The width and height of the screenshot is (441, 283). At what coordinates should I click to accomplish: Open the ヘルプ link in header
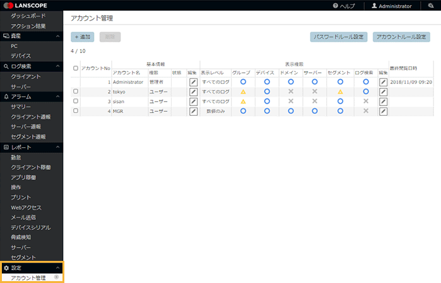point(344,6)
